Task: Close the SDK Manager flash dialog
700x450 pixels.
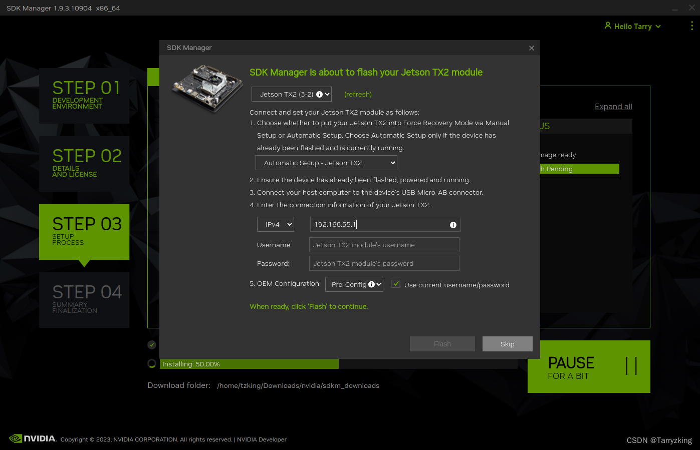Action: pyautogui.click(x=532, y=48)
